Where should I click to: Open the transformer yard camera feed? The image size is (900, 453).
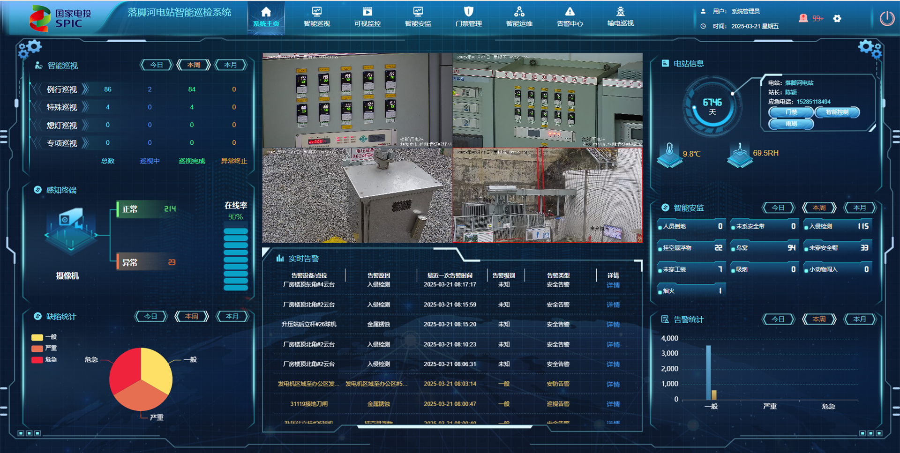[x=547, y=195]
